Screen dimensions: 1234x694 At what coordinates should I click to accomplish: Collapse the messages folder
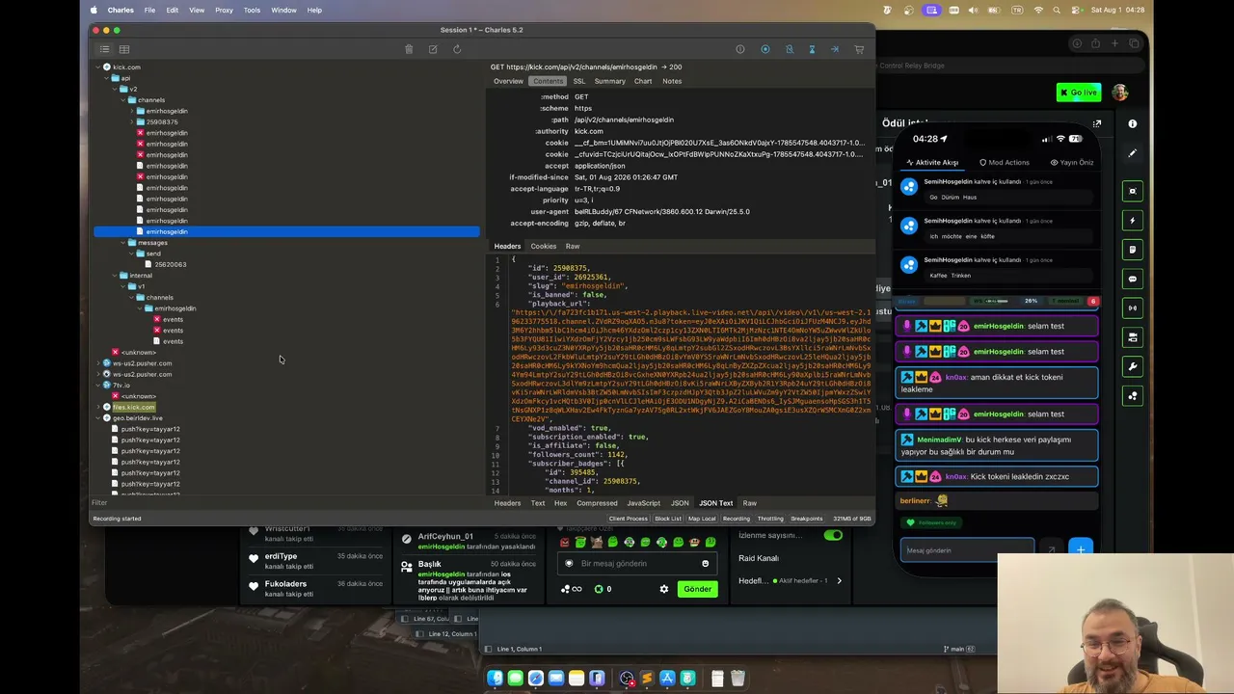123,243
